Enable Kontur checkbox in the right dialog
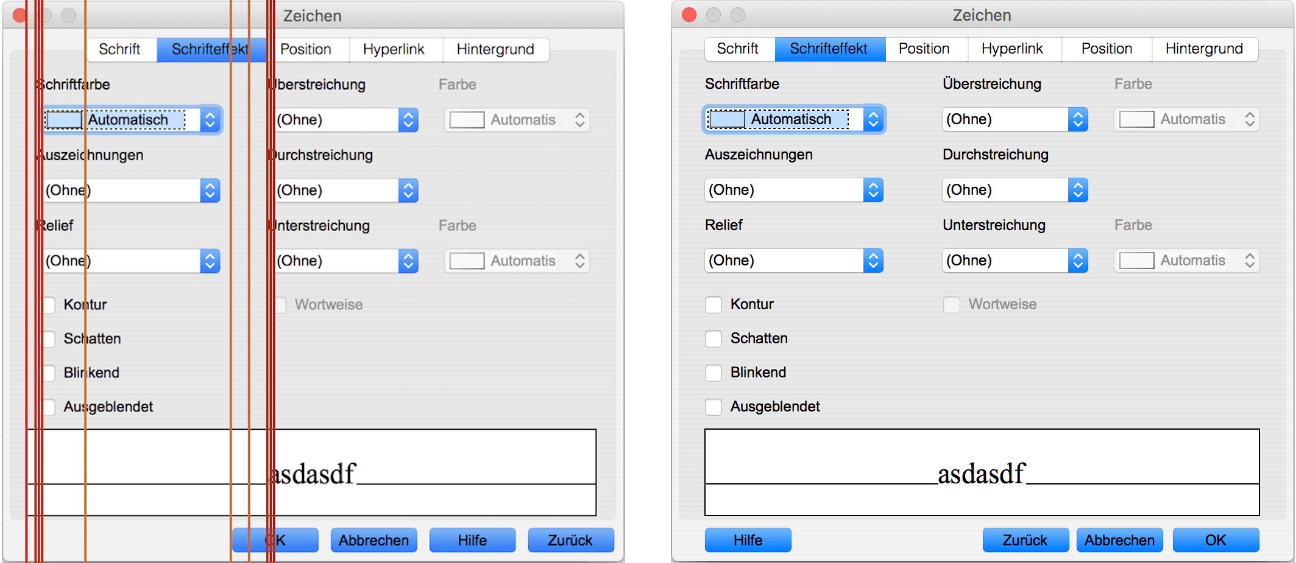This screenshot has height=563, width=1296. (714, 304)
